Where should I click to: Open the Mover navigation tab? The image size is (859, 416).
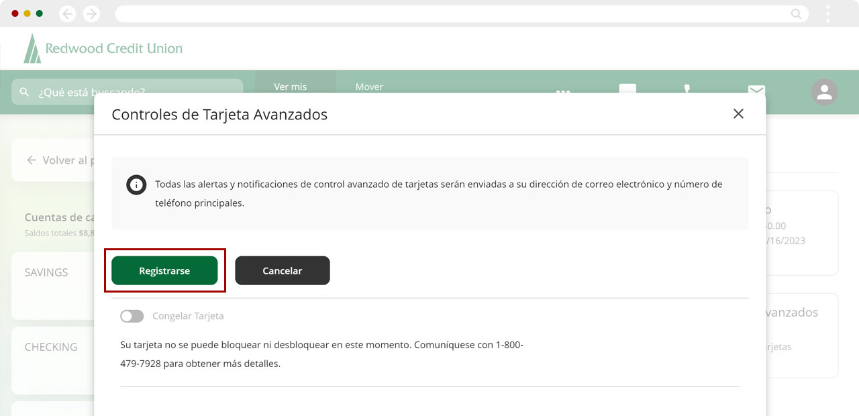pos(369,87)
